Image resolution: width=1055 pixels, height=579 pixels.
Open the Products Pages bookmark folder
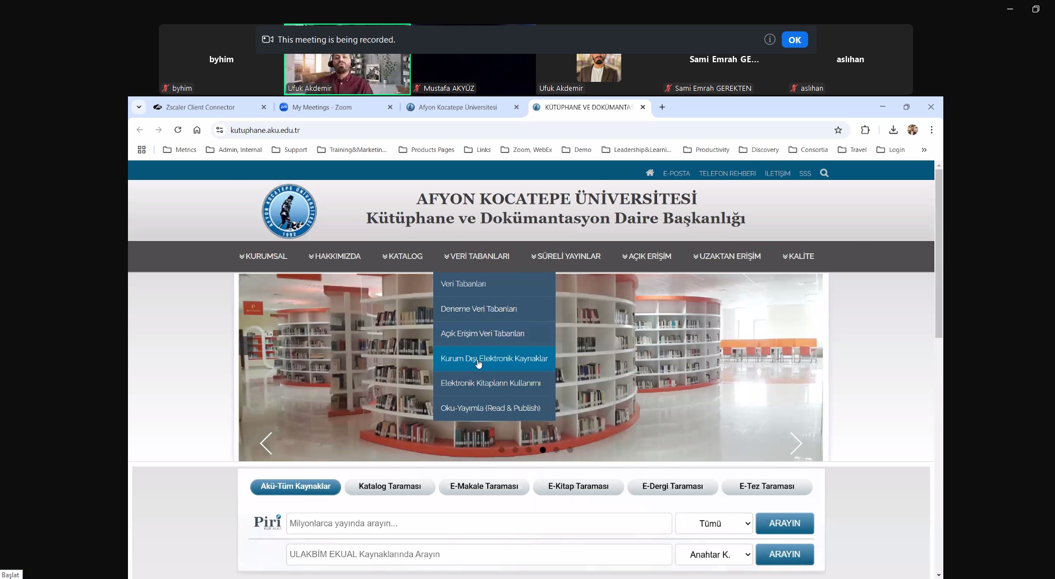pos(426,150)
